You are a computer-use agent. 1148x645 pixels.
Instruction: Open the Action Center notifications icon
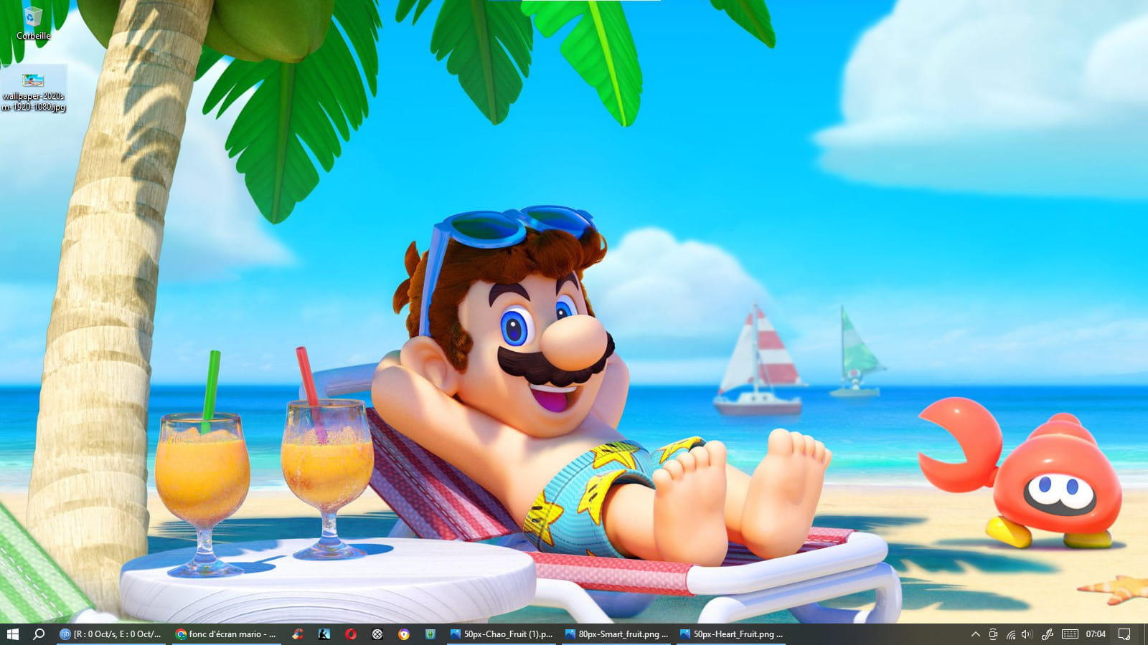point(1124,634)
